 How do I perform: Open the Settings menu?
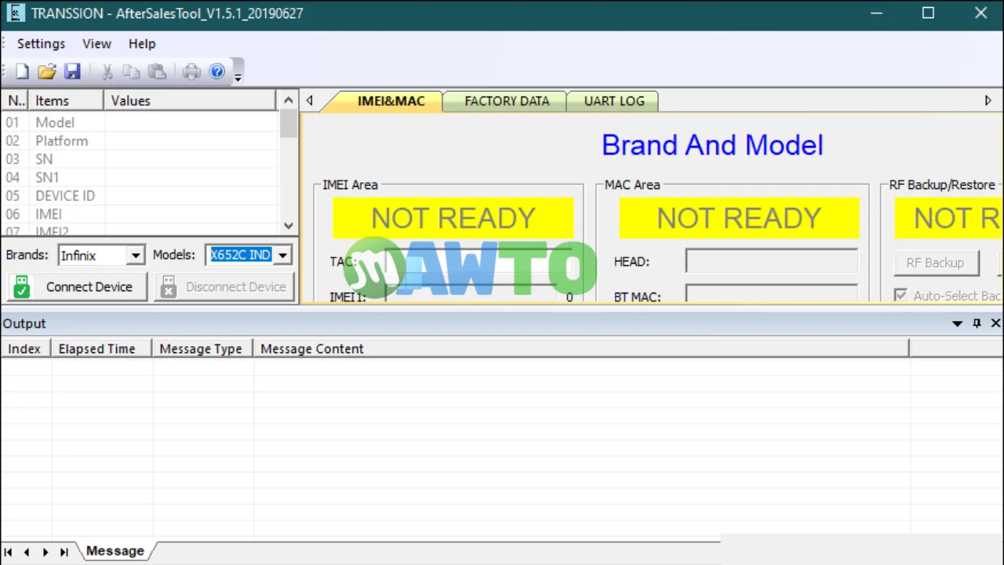point(41,44)
